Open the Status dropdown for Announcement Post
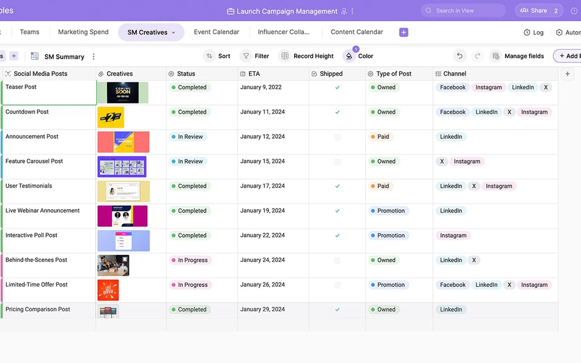The height and width of the screenshot is (363, 581). [188, 137]
